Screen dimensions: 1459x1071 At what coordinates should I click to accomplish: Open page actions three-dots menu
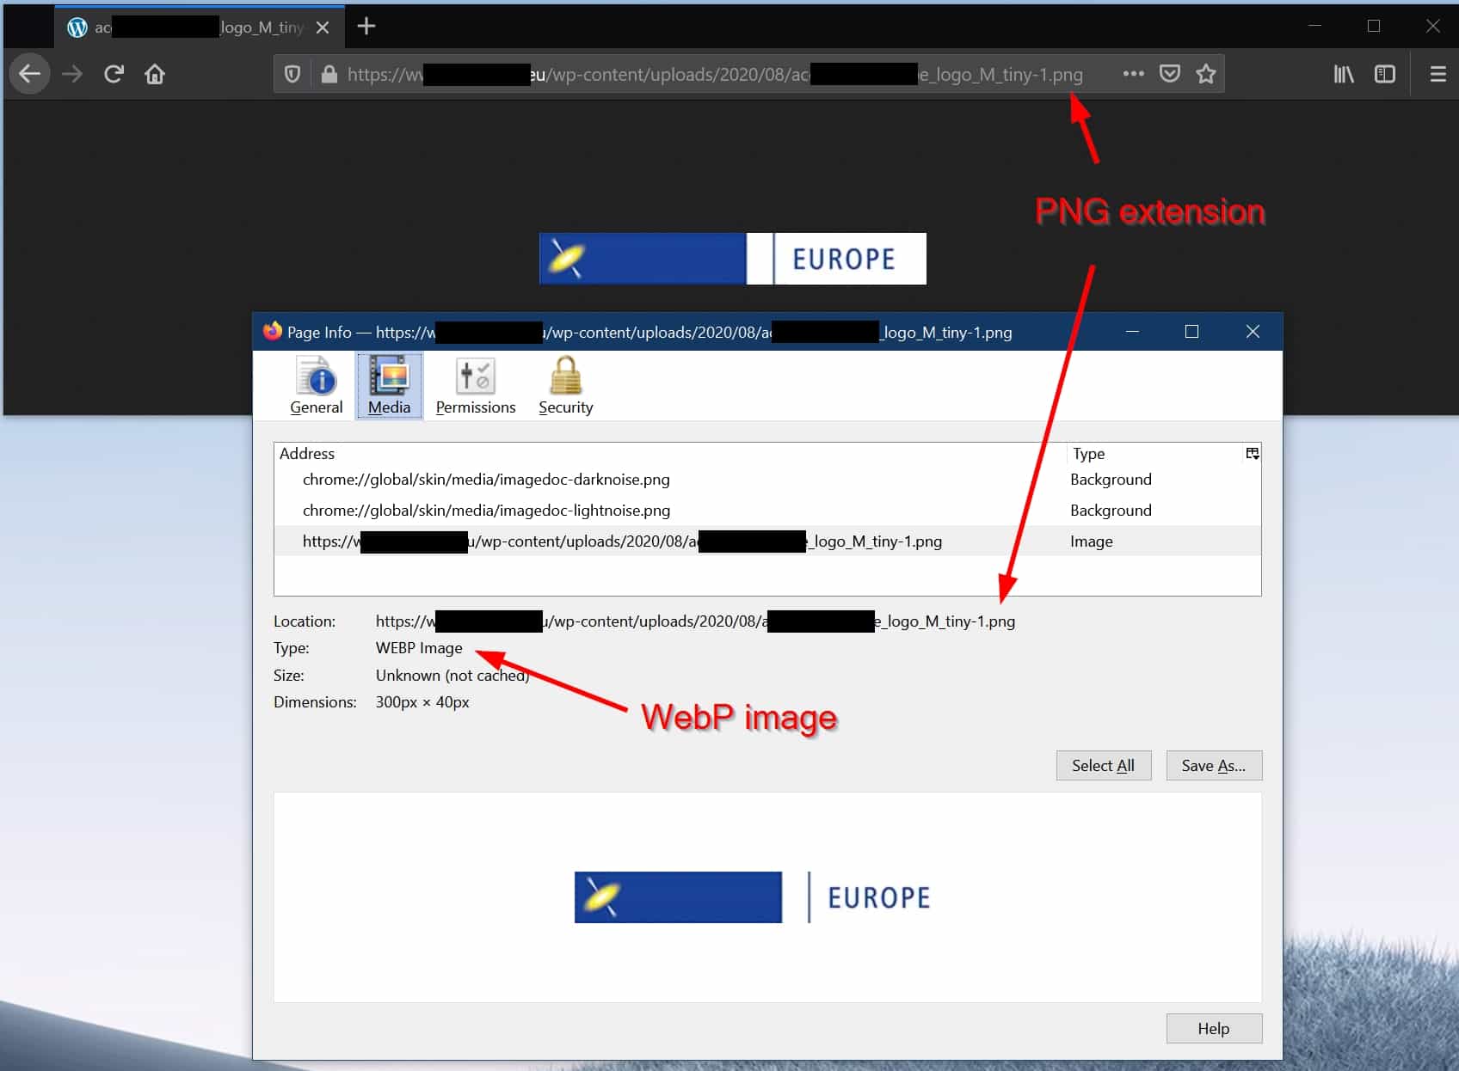1133,74
